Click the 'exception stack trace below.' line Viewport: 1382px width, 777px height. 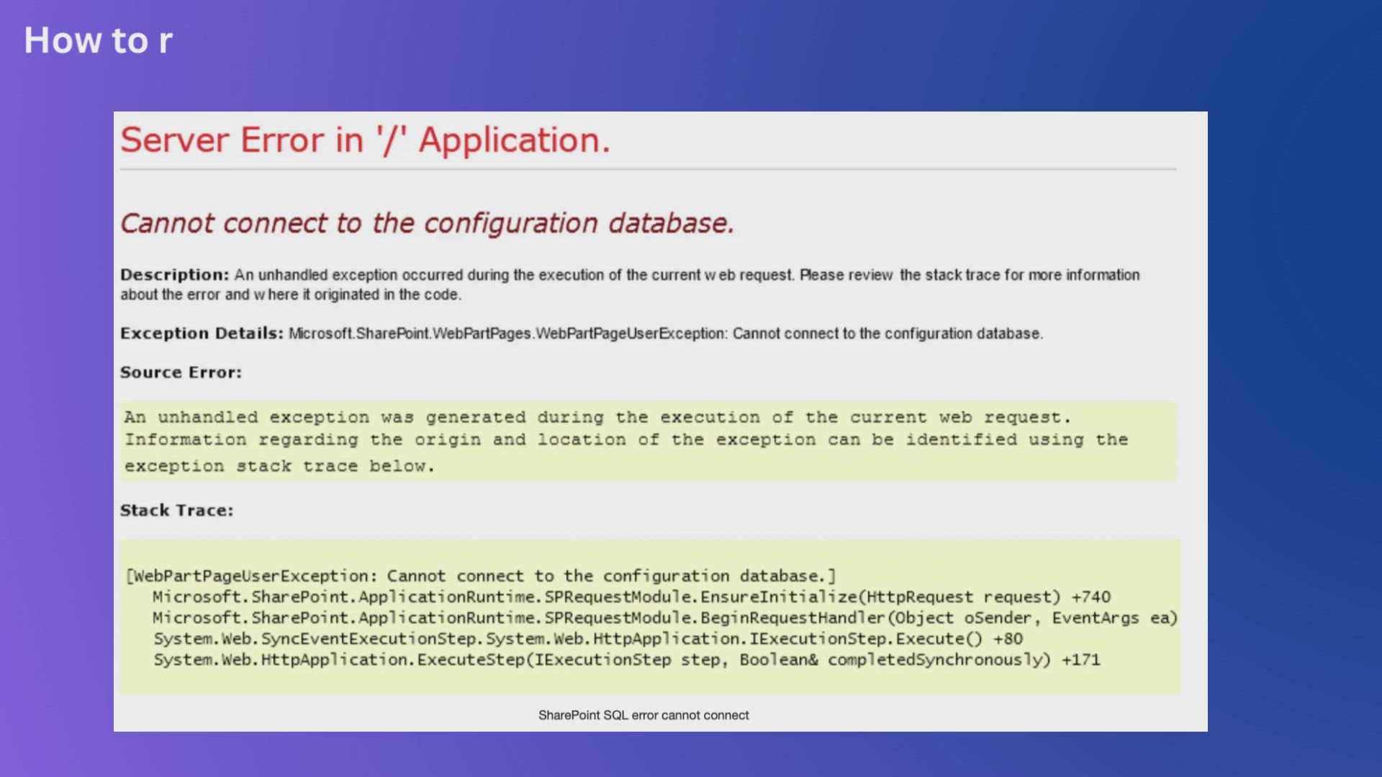(279, 466)
